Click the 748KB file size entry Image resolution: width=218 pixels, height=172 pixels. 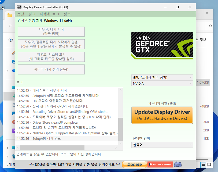204,106
